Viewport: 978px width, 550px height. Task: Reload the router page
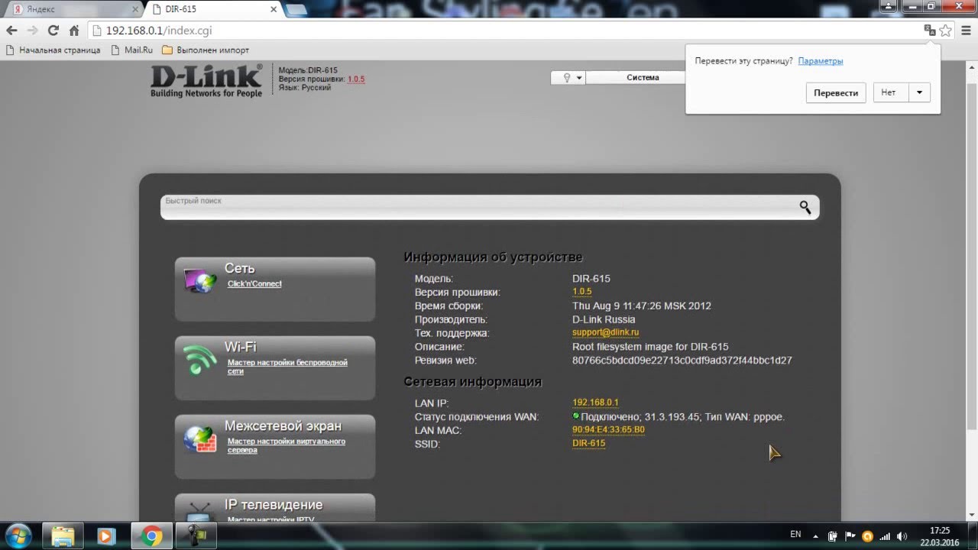[53, 31]
